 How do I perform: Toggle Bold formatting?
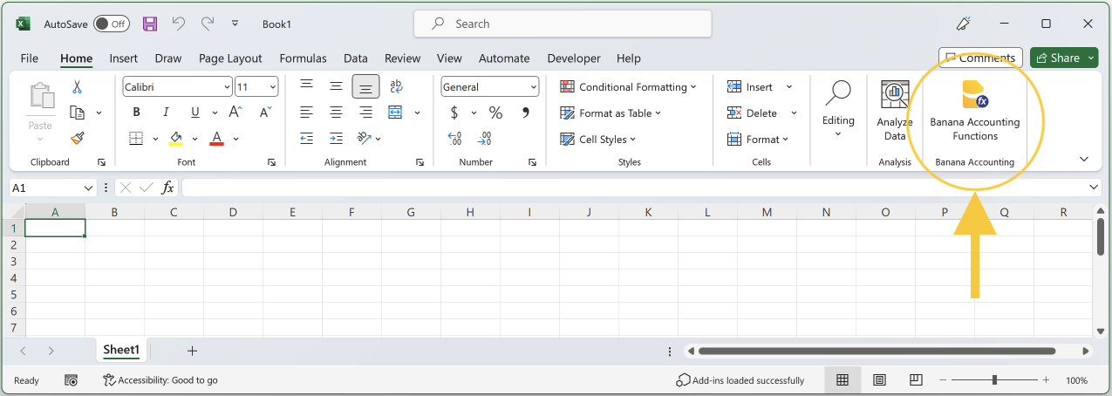(137, 113)
